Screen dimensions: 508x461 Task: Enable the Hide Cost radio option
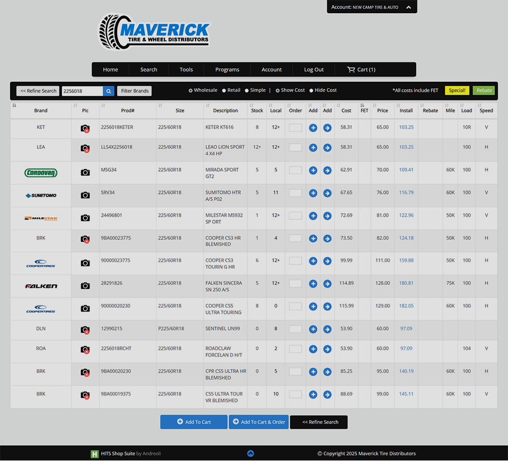coord(311,90)
